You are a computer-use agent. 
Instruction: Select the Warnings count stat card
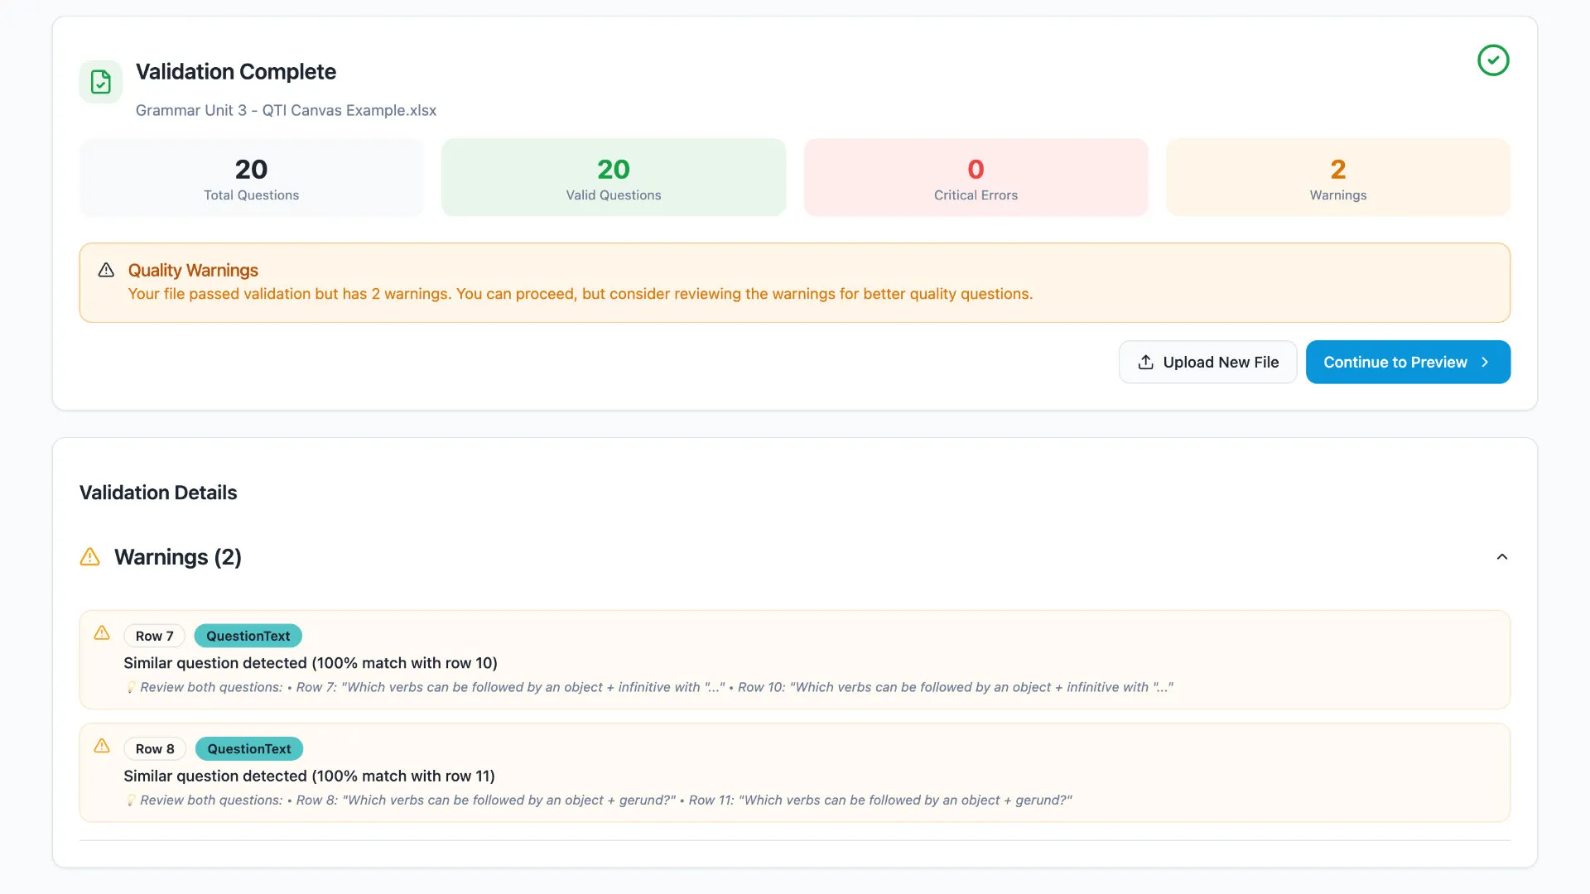point(1337,178)
